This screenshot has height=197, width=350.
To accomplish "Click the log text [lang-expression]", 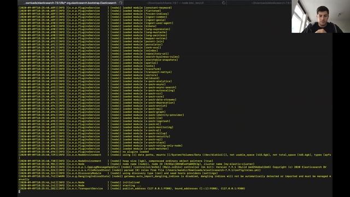I will pyautogui.click(x=157, y=29).
